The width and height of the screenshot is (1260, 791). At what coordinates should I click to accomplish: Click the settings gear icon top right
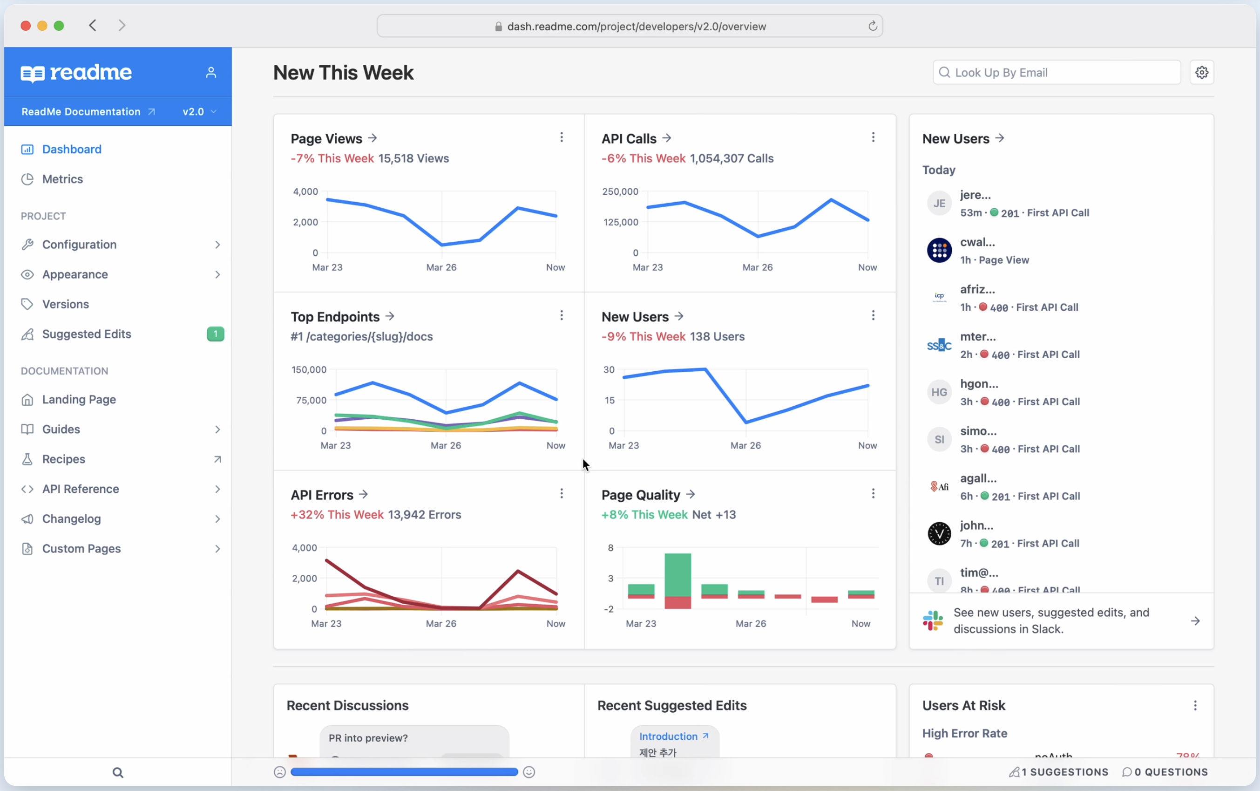[x=1203, y=72]
